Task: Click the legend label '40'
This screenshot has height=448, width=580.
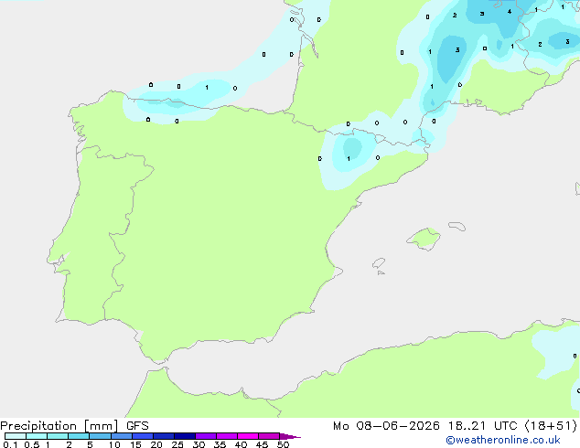Action: point(241,444)
